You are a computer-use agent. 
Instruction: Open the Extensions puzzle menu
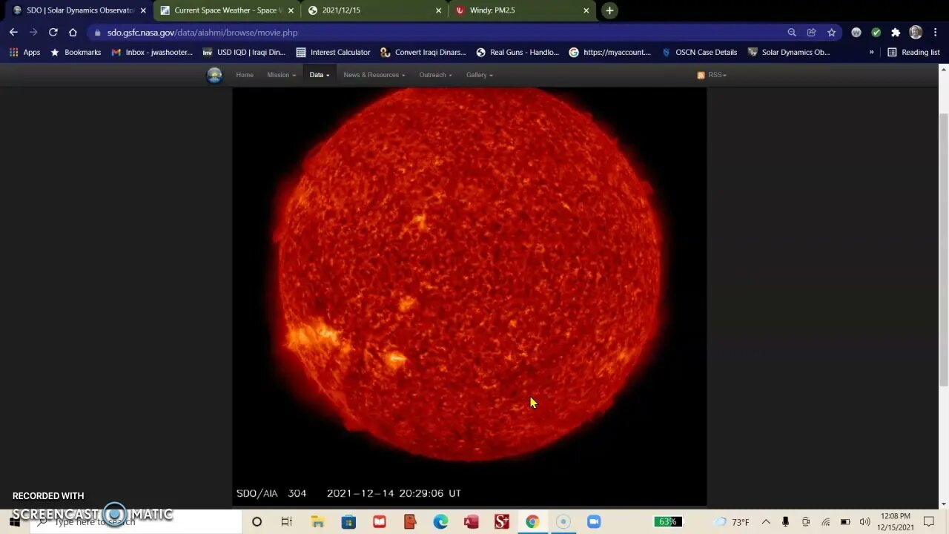pos(896,33)
